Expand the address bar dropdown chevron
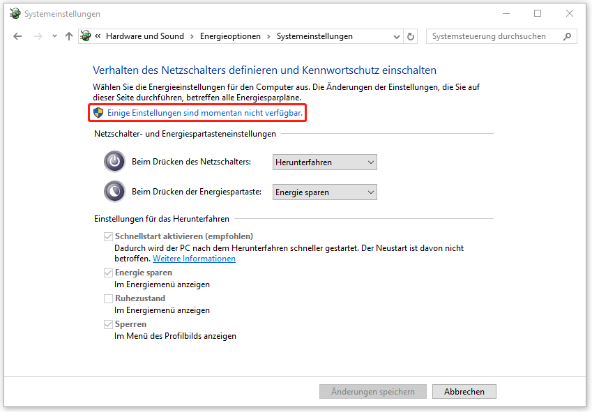592x412 pixels. (396, 36)
